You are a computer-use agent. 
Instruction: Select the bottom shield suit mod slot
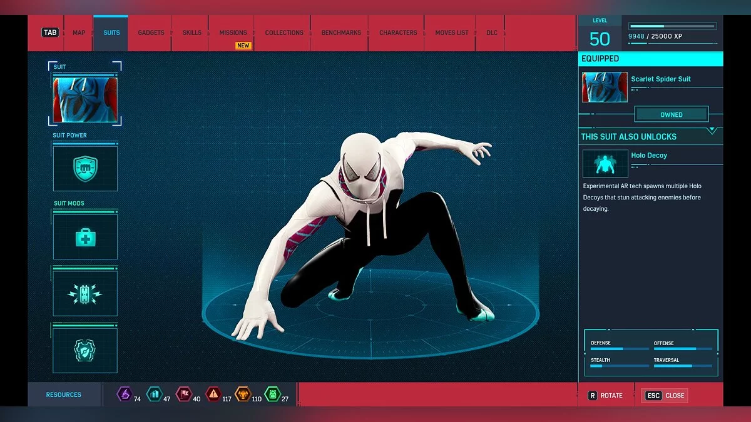tap(85, 351)
